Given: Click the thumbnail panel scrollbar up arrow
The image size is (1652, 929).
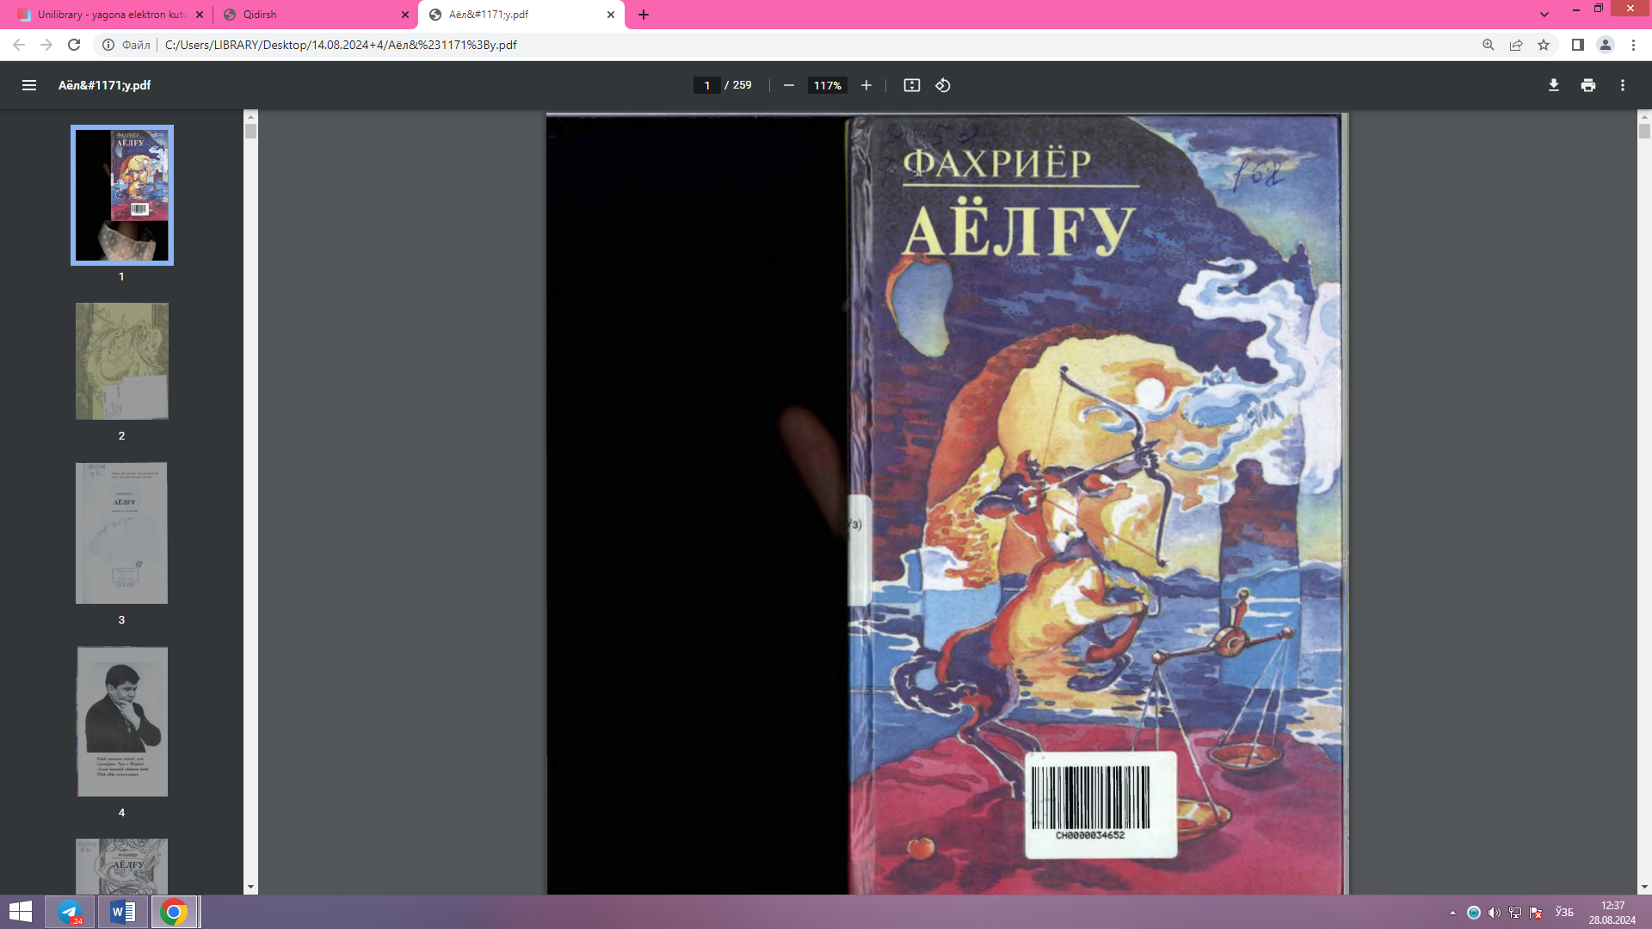Looking at the screenshot, I should (250, 116).
